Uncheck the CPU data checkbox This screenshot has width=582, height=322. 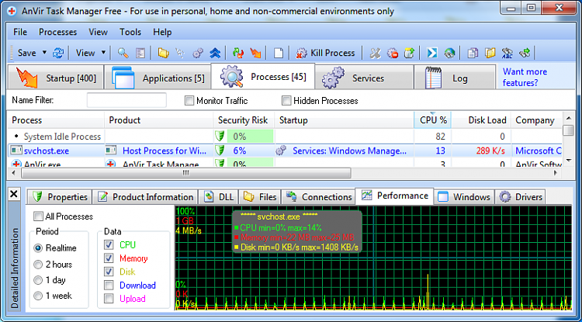tap(109, 245)
